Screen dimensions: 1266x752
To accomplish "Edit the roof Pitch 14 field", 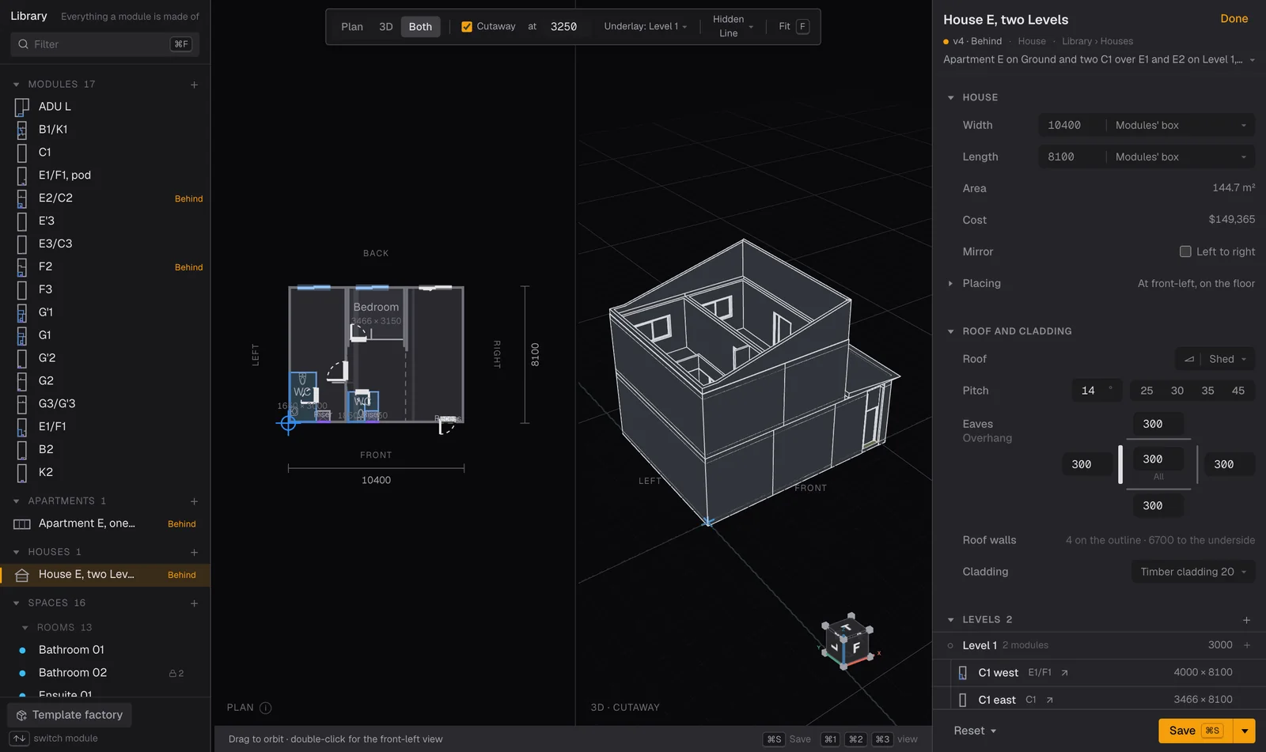I will click(x=1097, y=391).
